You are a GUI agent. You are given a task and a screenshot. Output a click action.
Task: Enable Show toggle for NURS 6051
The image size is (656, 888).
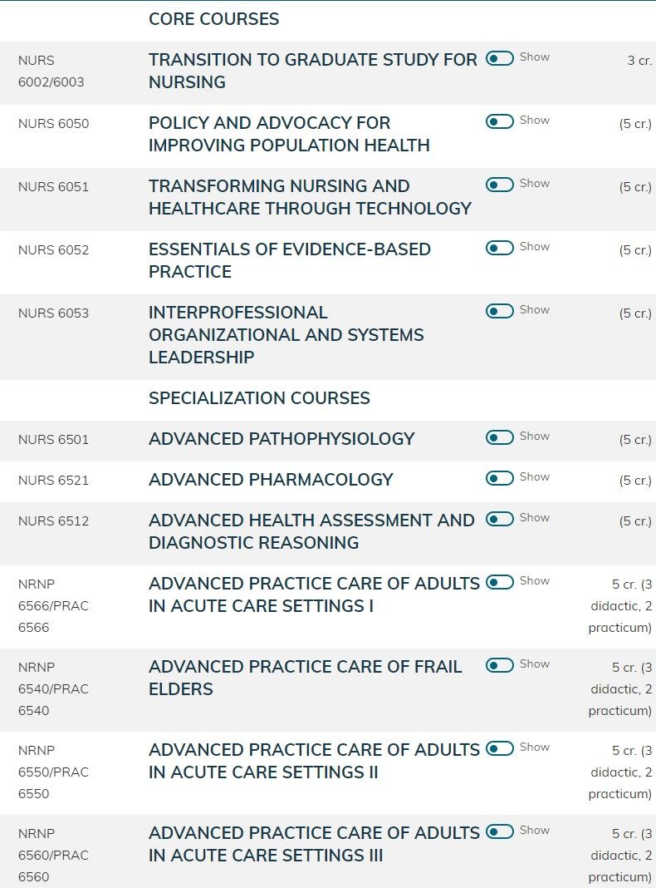click(500, 185)
